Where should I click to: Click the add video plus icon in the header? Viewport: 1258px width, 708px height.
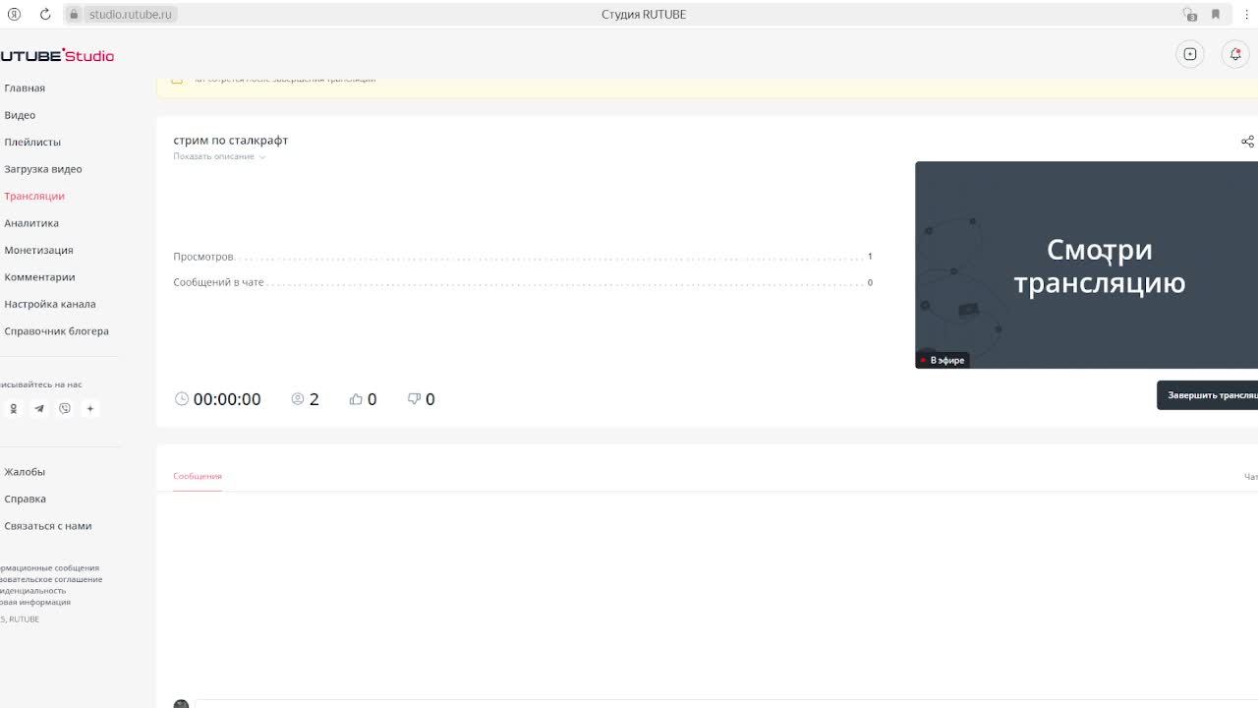tap(1190, 54)
